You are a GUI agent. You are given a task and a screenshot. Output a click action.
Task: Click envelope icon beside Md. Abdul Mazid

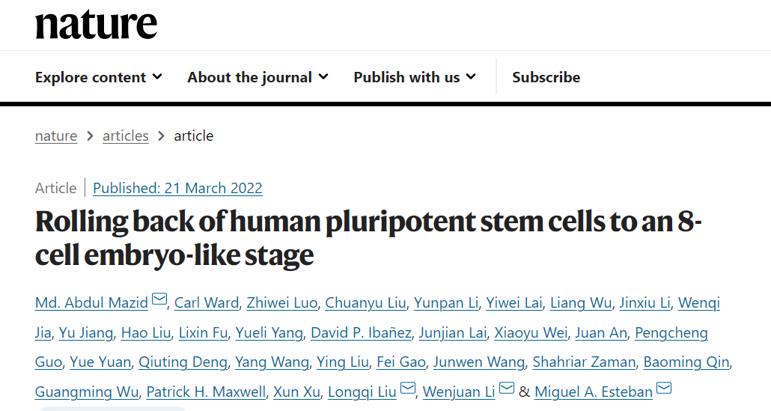159,299
